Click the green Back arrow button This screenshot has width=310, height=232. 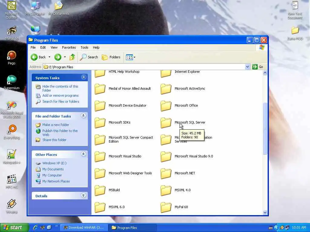tap(34, 57)
